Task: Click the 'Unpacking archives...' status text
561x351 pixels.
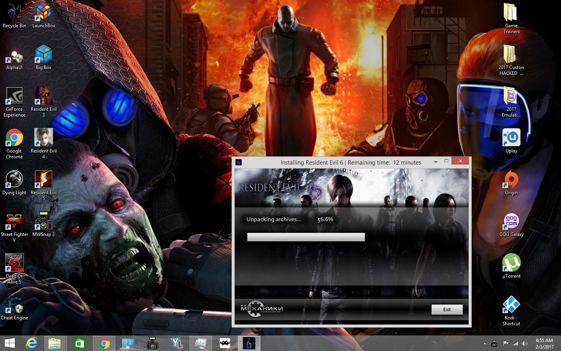Action: [x=274, y=219]
